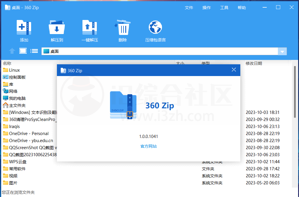Click date 2023-09-30 22:08
Image resolution: width=299 pixels, height=197 pixels.
coord(263,148)
